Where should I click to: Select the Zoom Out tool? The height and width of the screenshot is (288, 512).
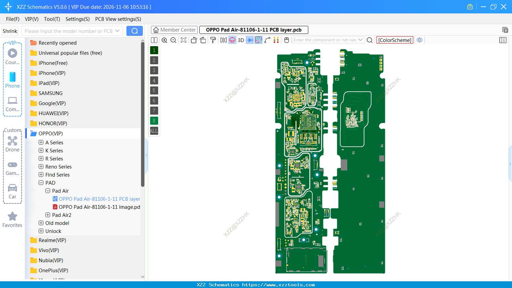[173, 40]
